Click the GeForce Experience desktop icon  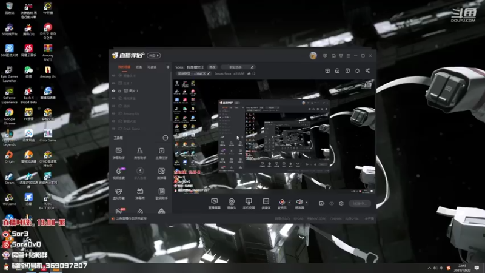(x=9, y=95)
